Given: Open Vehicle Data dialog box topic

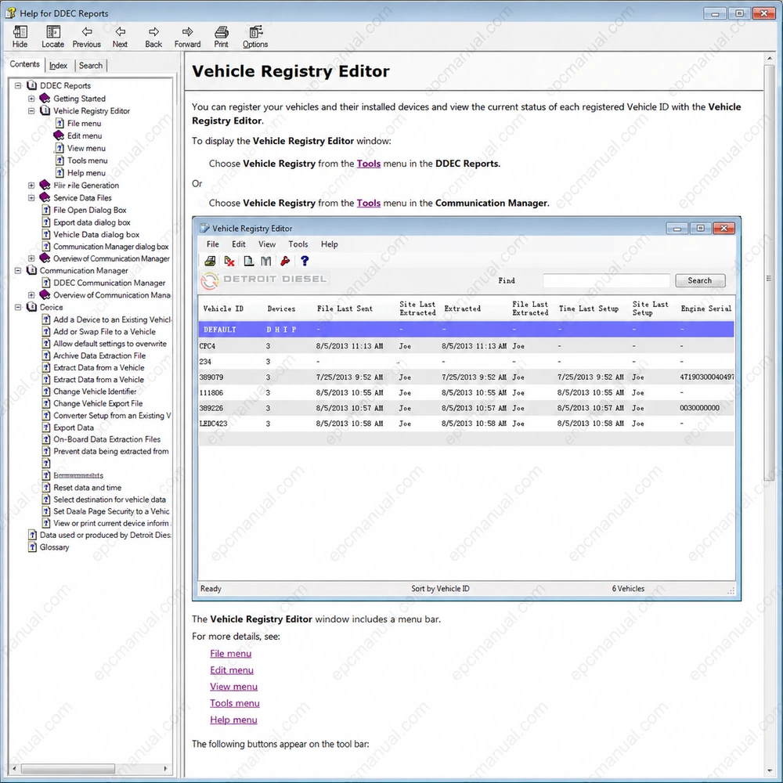Looking at the screenshot, I should 96,234.
